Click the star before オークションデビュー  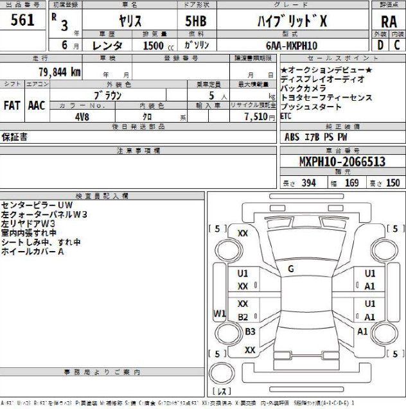point(283,69)
